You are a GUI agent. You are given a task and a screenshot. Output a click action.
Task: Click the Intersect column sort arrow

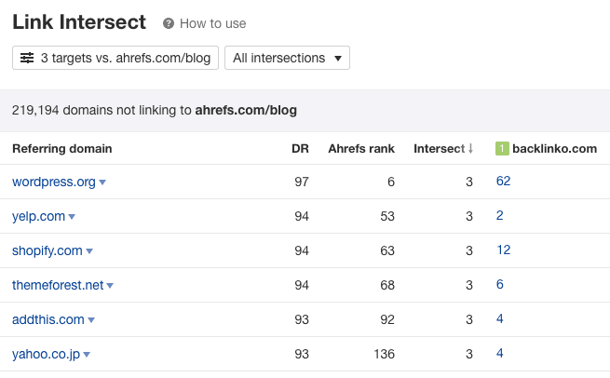click(x=470, y=149)
